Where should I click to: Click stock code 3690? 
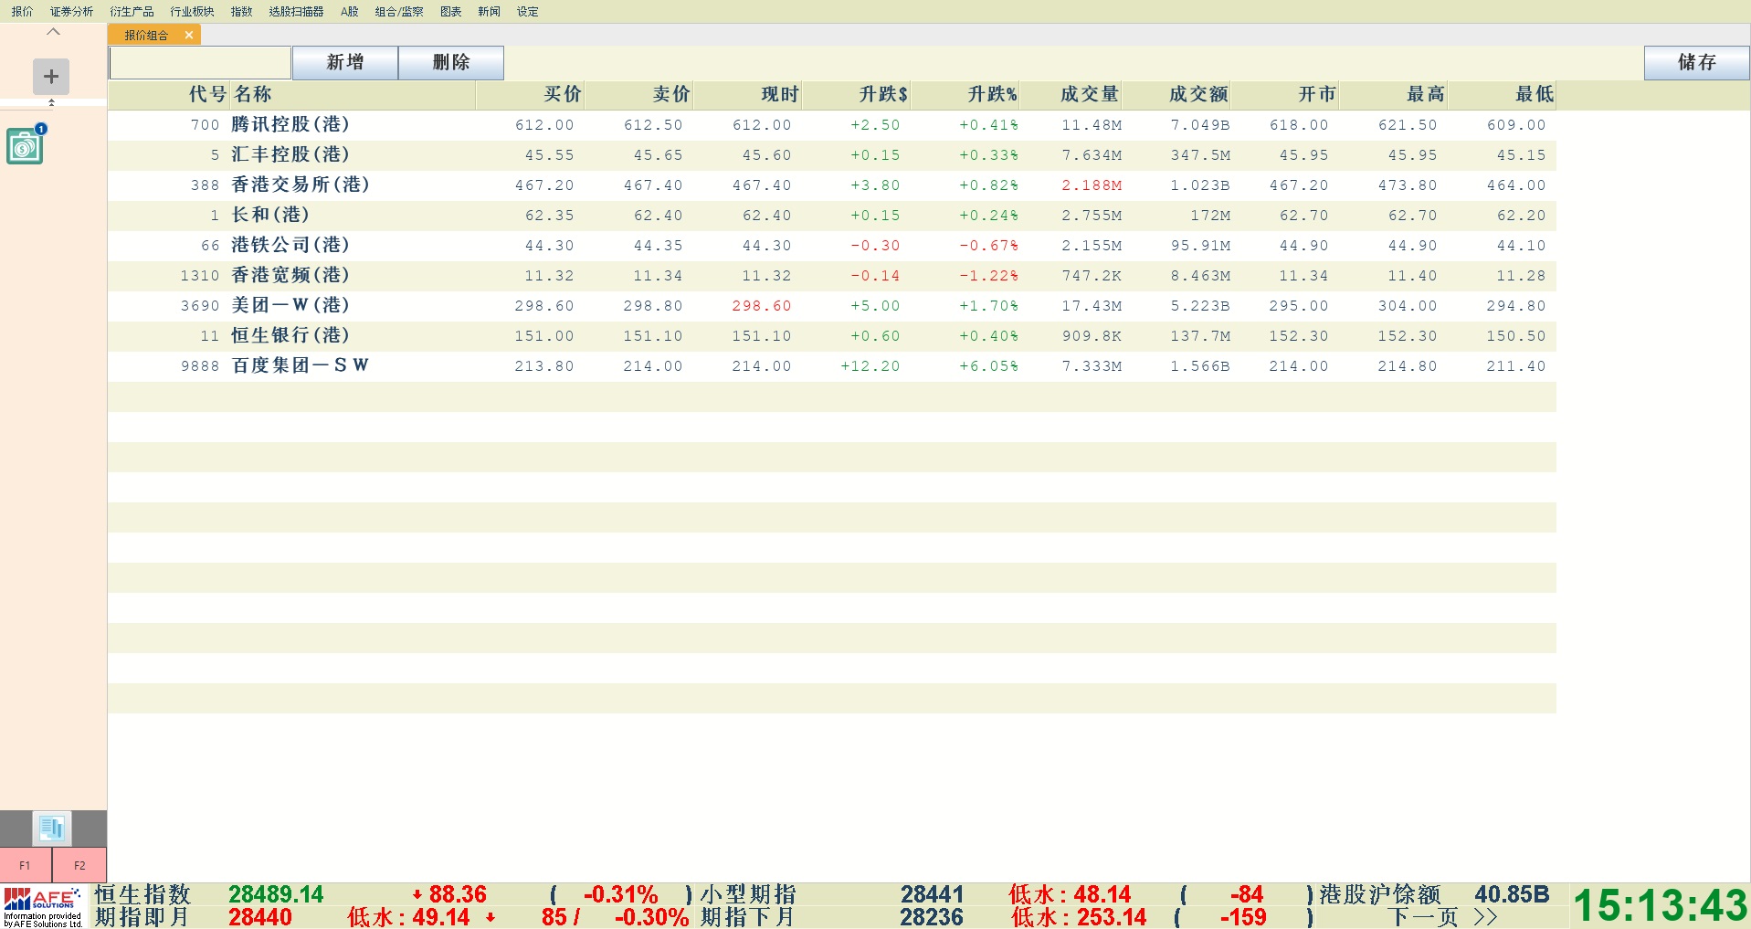pos(200,306)
